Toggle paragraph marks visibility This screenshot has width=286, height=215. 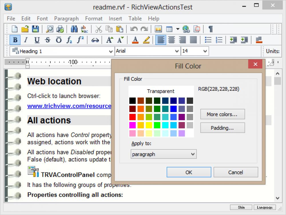[x=210, y=29]
